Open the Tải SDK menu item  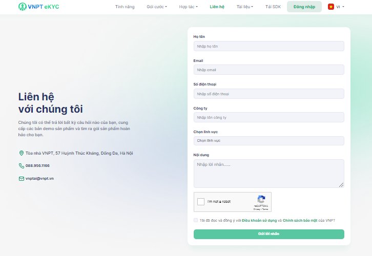pyautogui.click(x=273, y=7)
